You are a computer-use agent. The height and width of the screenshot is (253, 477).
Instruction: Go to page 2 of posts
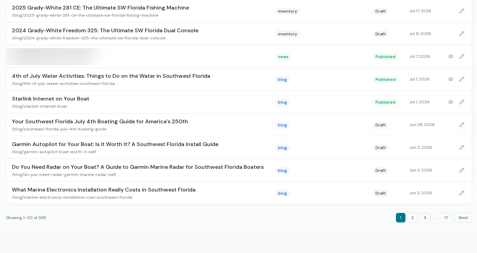click(412, 218)
